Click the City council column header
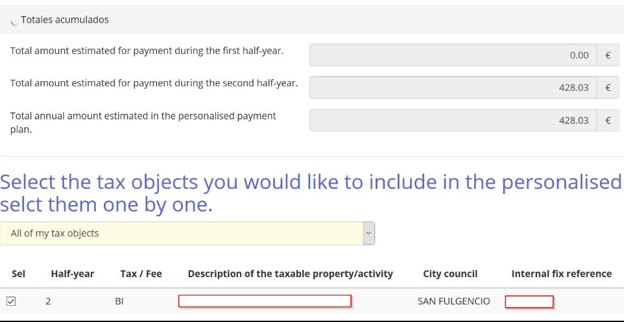Viewport: 624px width, 322px height. 450,274
